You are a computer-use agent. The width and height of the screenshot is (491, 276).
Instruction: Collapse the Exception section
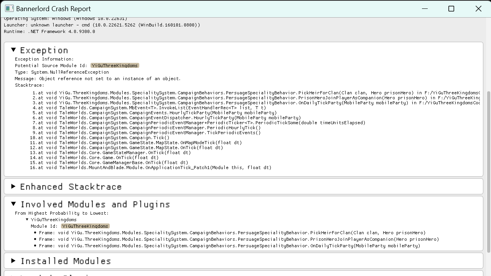coord(13,50)
